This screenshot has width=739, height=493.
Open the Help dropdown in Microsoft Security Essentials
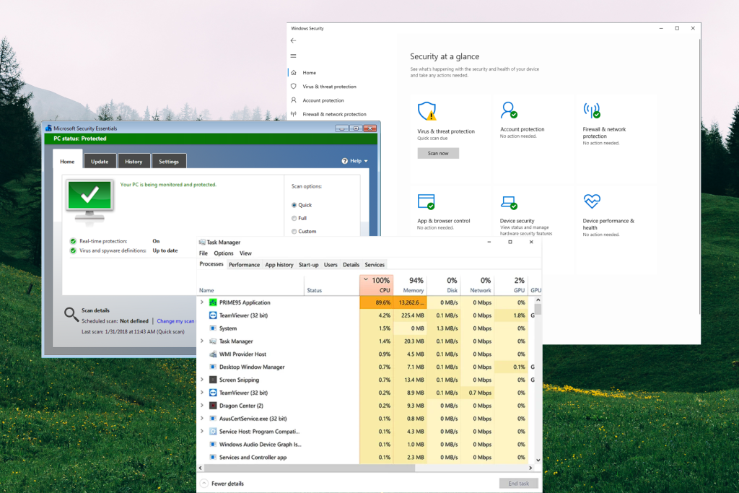pyautogui.click(x=354, y=161)
